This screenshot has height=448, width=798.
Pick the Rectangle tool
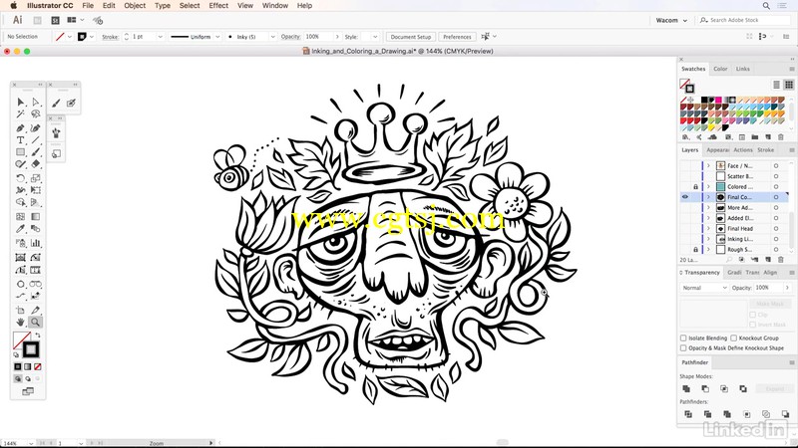[x=20, y=152]
